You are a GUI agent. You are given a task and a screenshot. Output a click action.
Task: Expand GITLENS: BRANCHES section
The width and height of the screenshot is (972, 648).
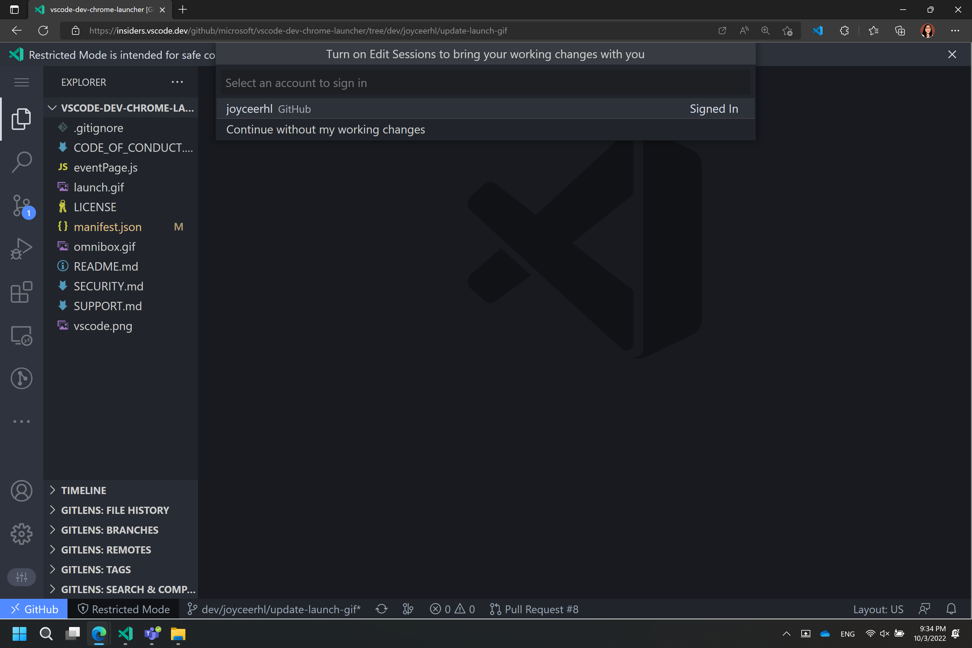[x=109, y=530]
